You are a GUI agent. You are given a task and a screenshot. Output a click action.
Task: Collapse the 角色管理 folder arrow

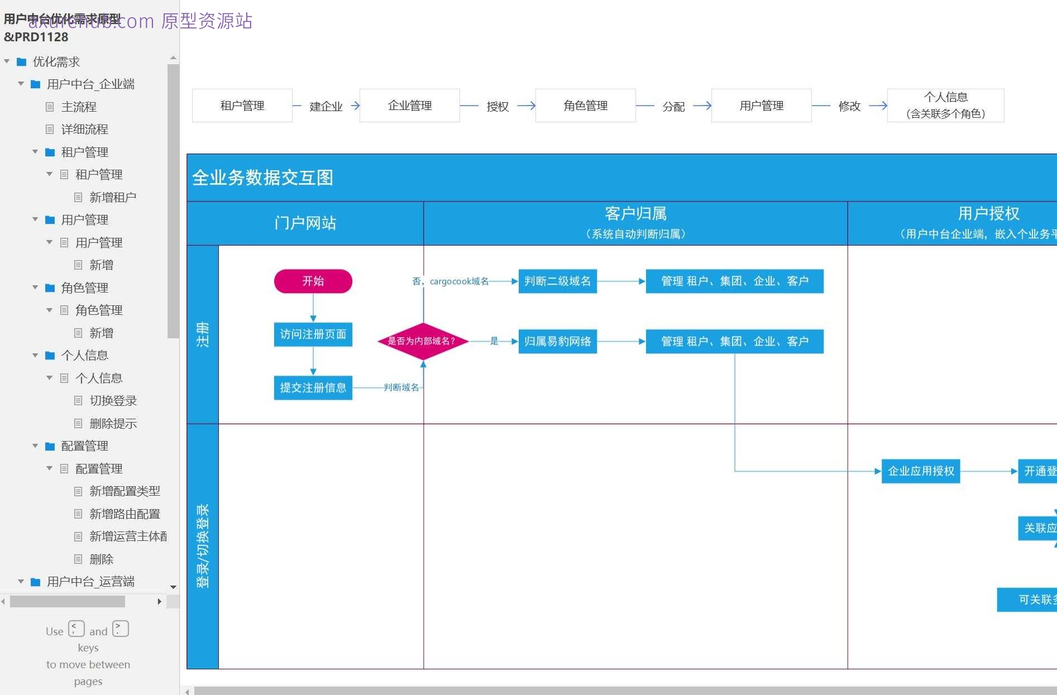[x=35, y=287]
